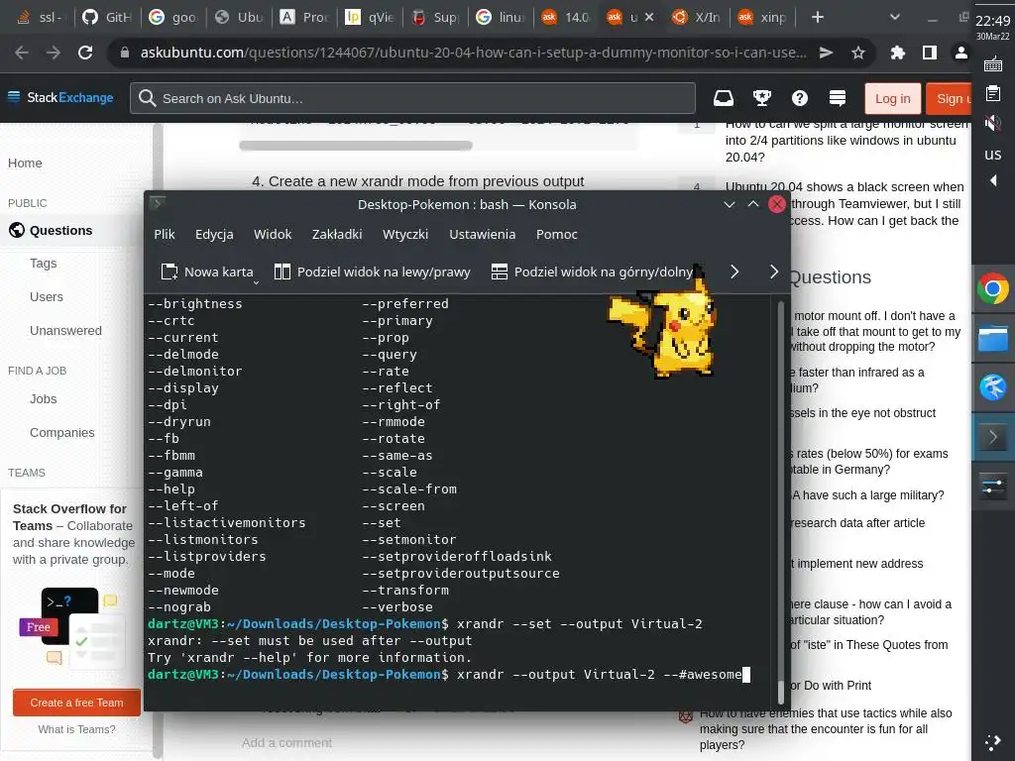Viewport: 1015px width, 761px height.
Task: Open Ustawienia menu in Konsole
Action: [x=483, y=234]
